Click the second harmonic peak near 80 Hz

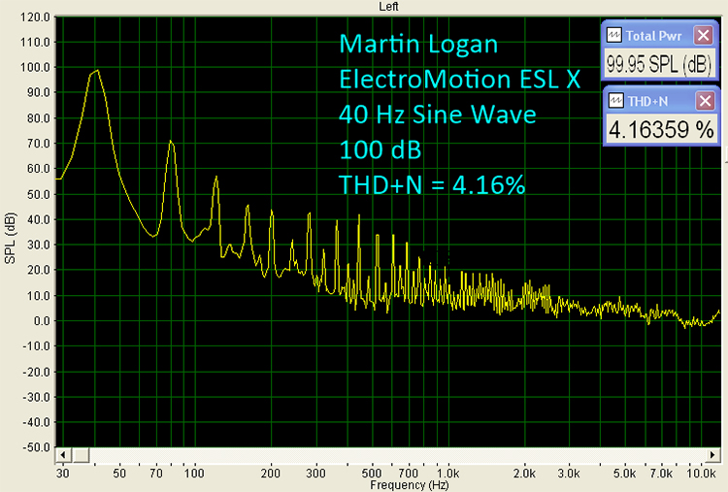[x=171, y=142]
